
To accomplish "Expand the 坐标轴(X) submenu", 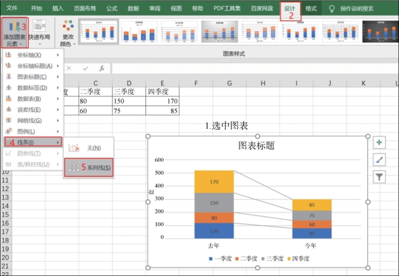I will pos(33,55).
